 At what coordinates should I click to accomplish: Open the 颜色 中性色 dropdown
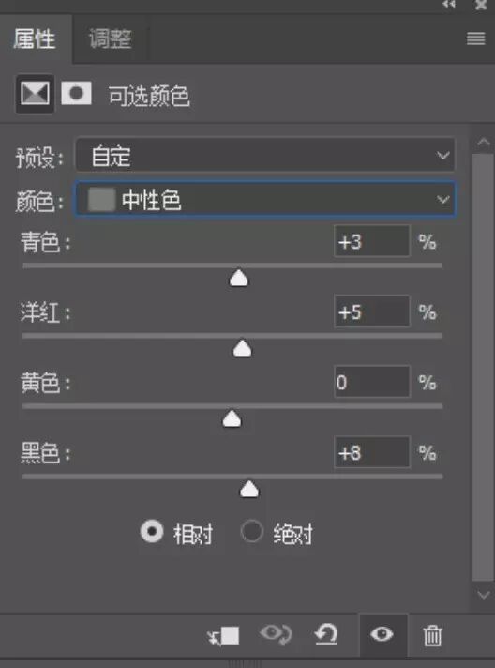tap(265, 200)
